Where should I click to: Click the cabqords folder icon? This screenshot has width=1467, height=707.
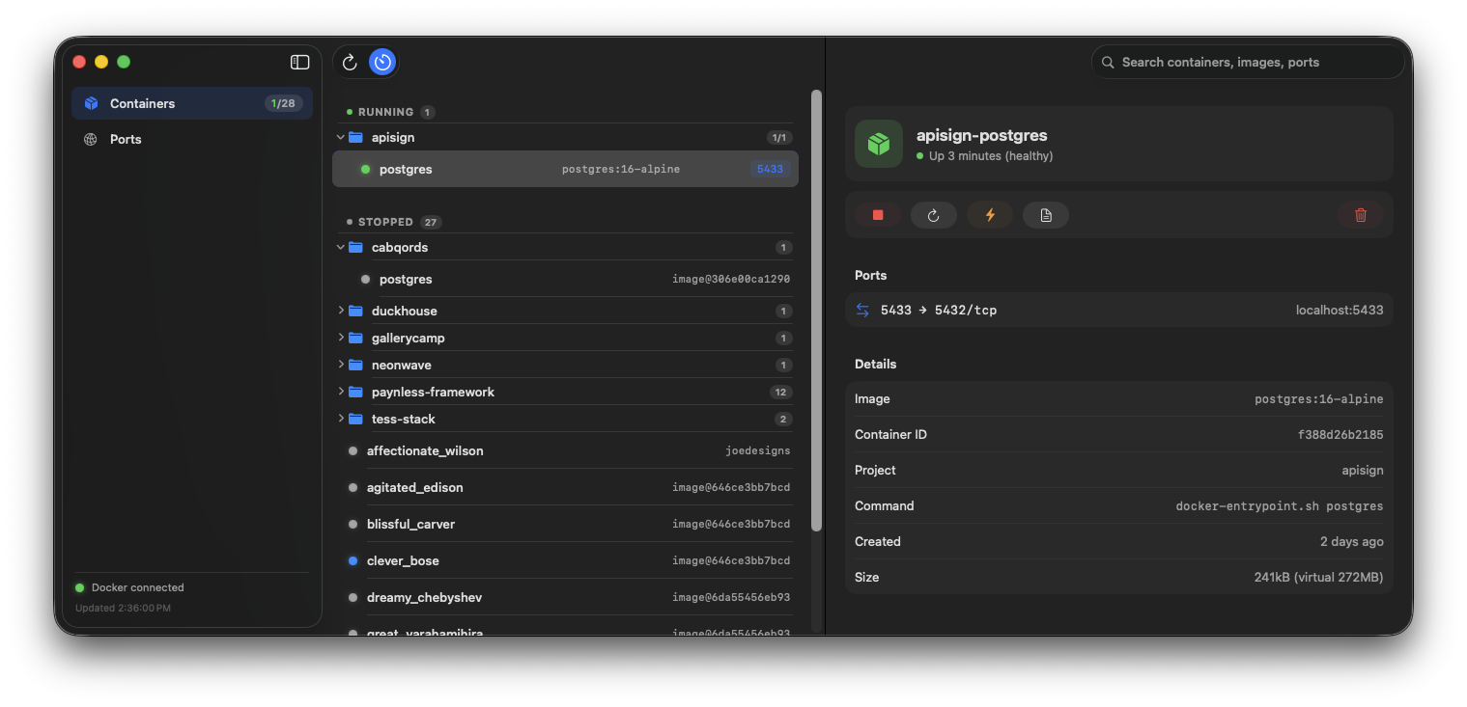click(355, 248)
